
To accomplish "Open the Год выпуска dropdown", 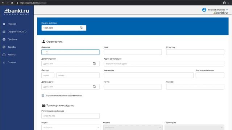I will (x=194, y=127).
